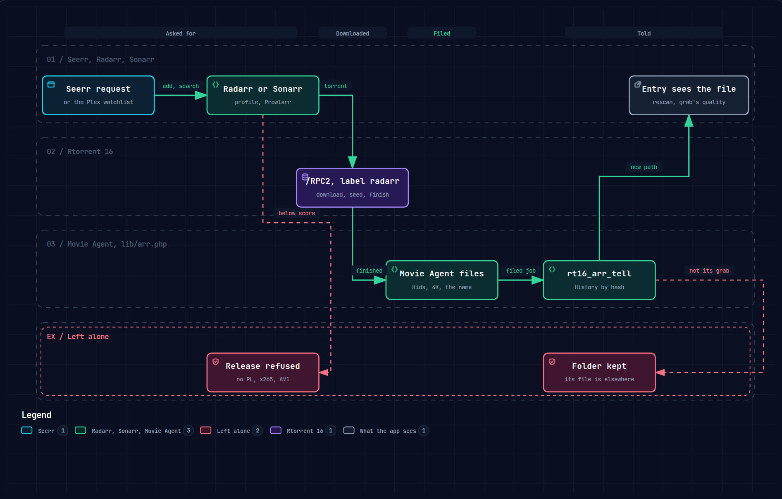
Task: Click the 'profile, Prowlarr' subtitle
Action: point(263,102)
